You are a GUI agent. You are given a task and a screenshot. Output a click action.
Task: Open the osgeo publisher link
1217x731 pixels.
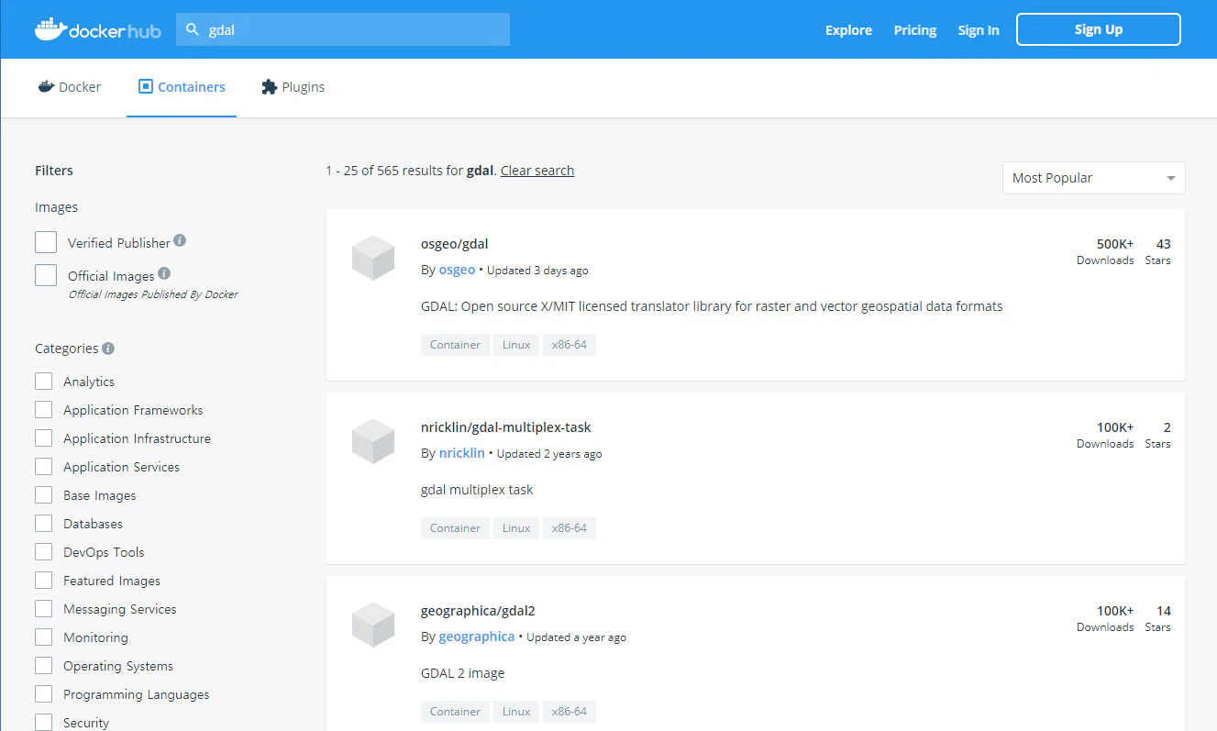[457, 270]
